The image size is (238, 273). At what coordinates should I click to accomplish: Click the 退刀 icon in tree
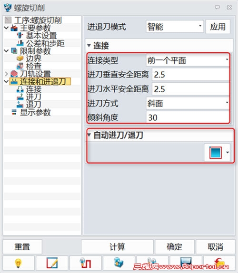pos(20,105)
